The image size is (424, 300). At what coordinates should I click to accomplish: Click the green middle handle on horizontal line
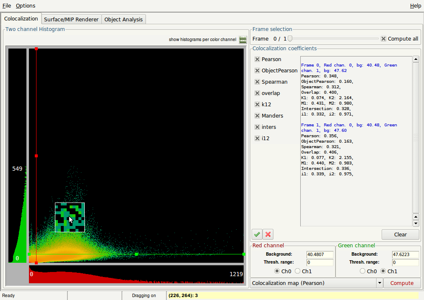[x=136, y=254]
